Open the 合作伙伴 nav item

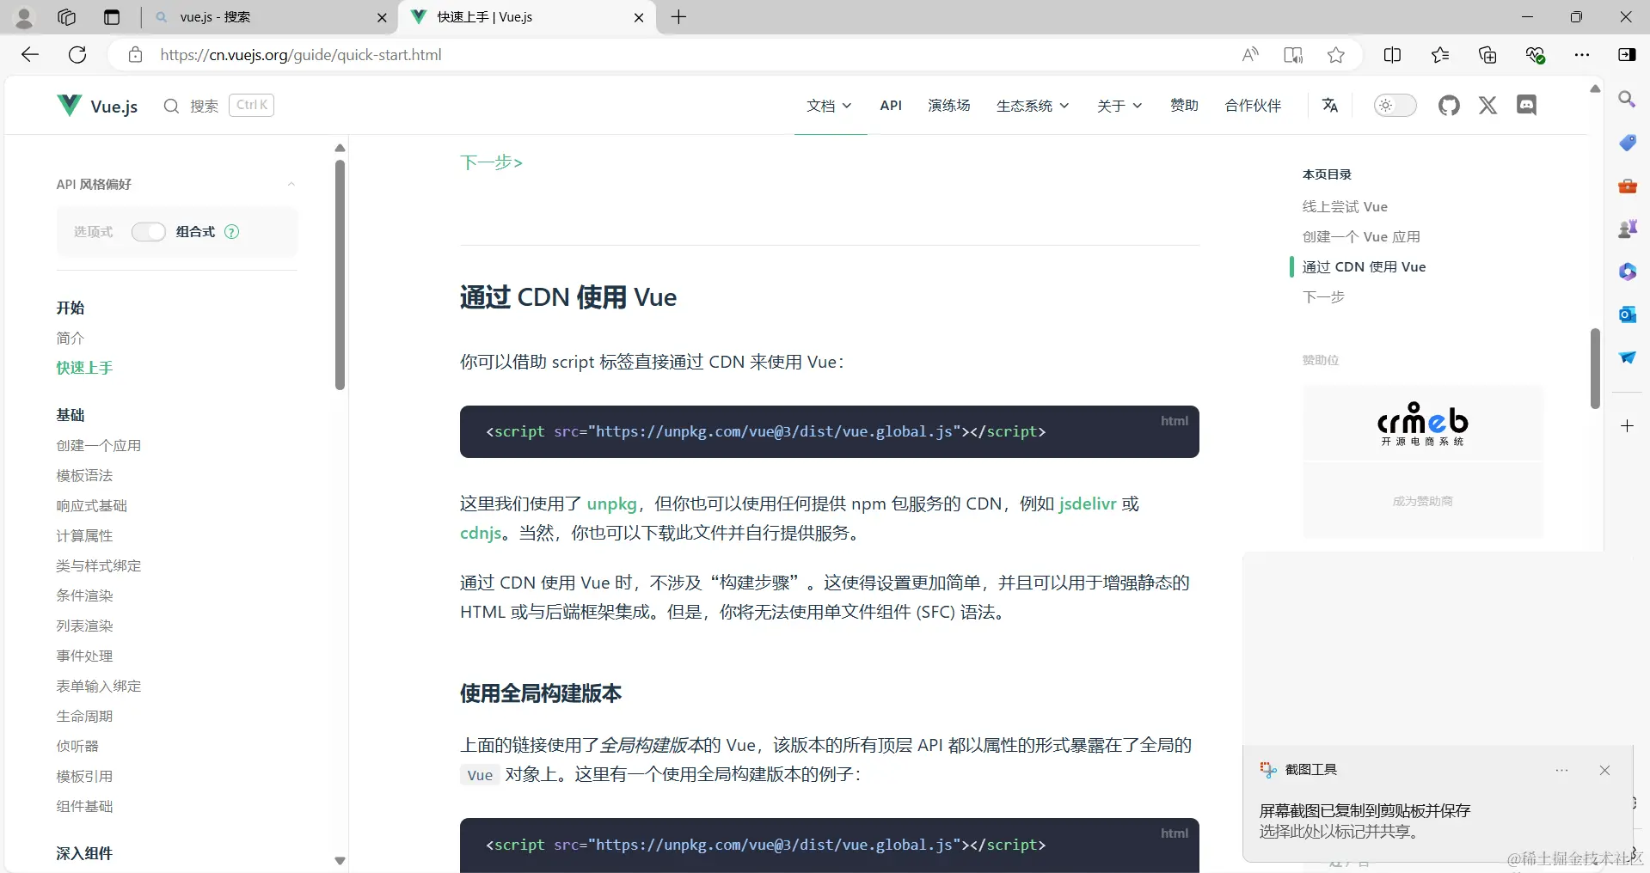pyautogui.click(x=1253, y=106)
